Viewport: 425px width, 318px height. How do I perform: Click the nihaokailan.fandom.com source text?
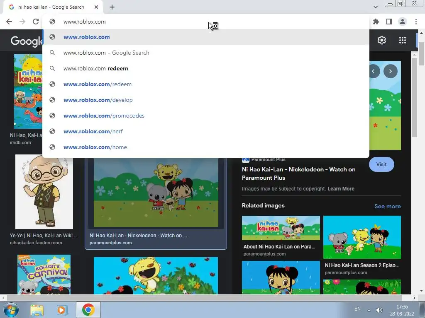click(36, 243)
